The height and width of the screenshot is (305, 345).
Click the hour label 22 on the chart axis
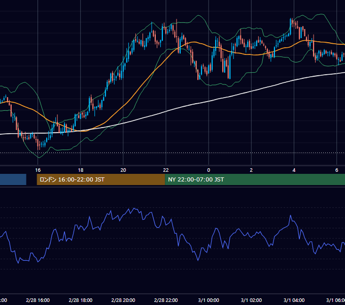(166, 170)
